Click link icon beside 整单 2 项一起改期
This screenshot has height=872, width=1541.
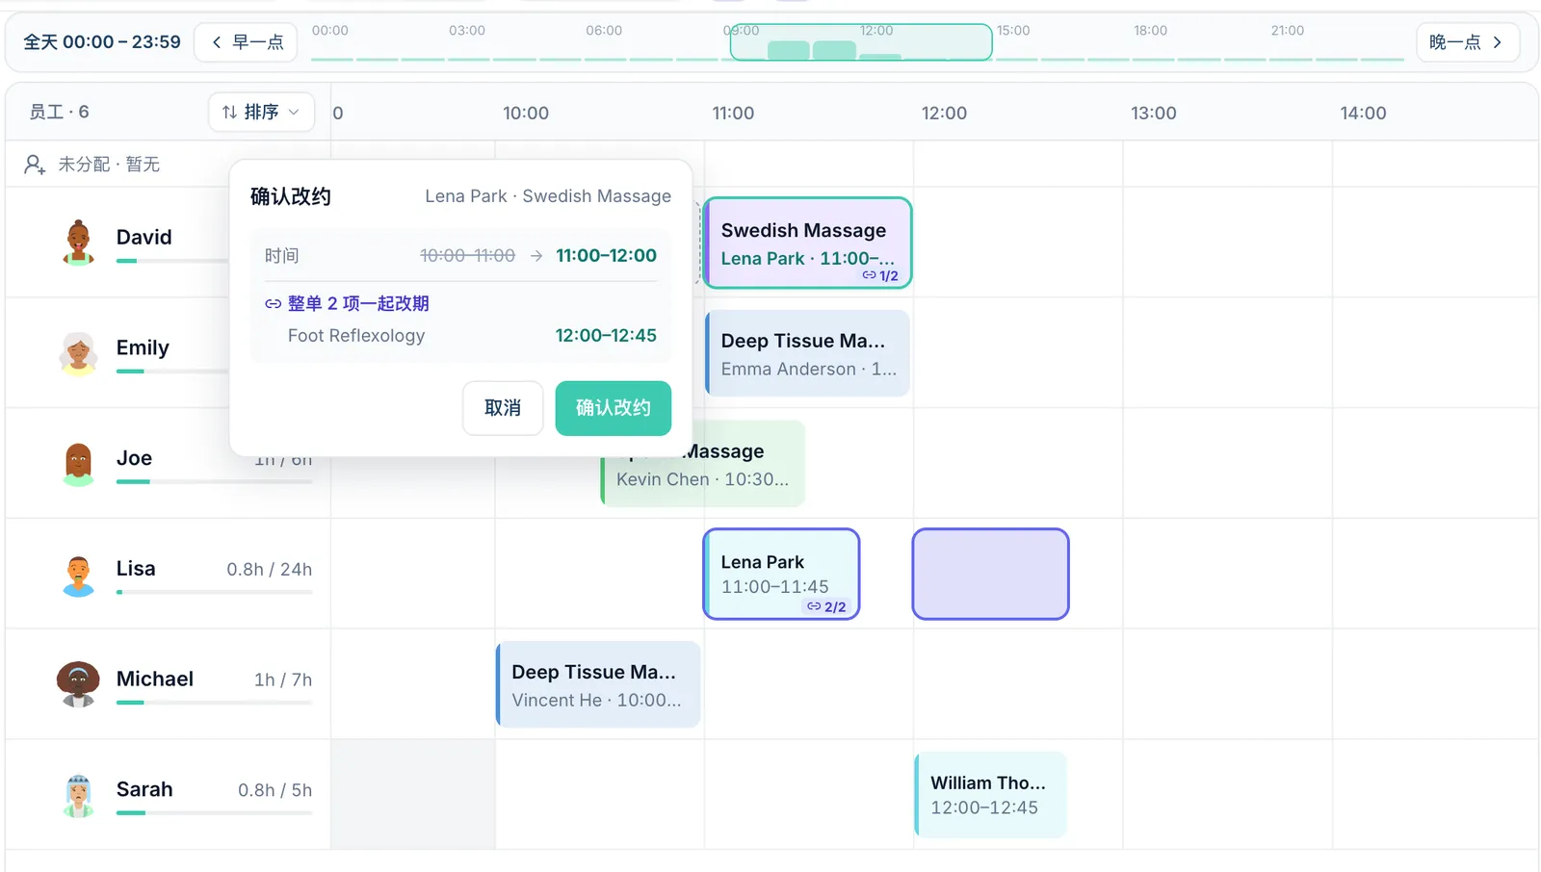(x=273, y=304)
